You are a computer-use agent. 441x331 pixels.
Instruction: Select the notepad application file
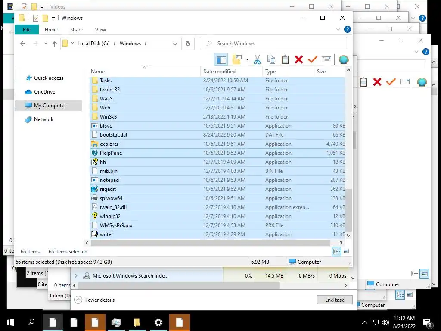click(217, 180)
